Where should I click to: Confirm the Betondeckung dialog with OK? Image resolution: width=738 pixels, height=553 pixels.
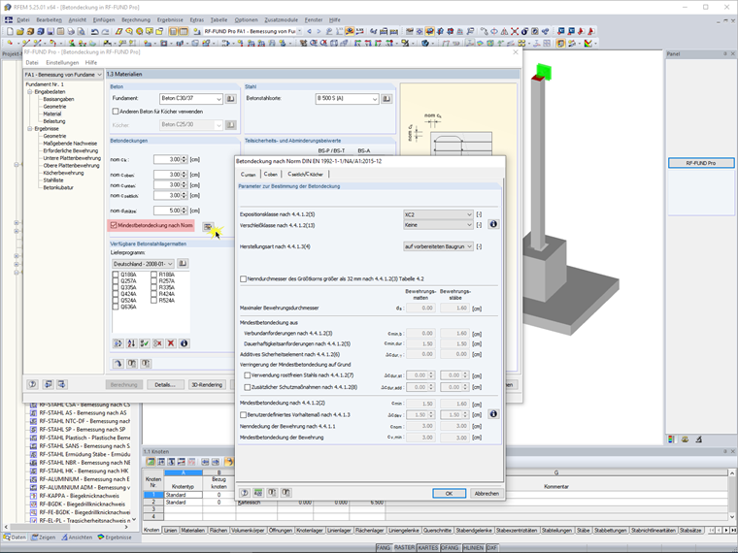click(449, 493)
